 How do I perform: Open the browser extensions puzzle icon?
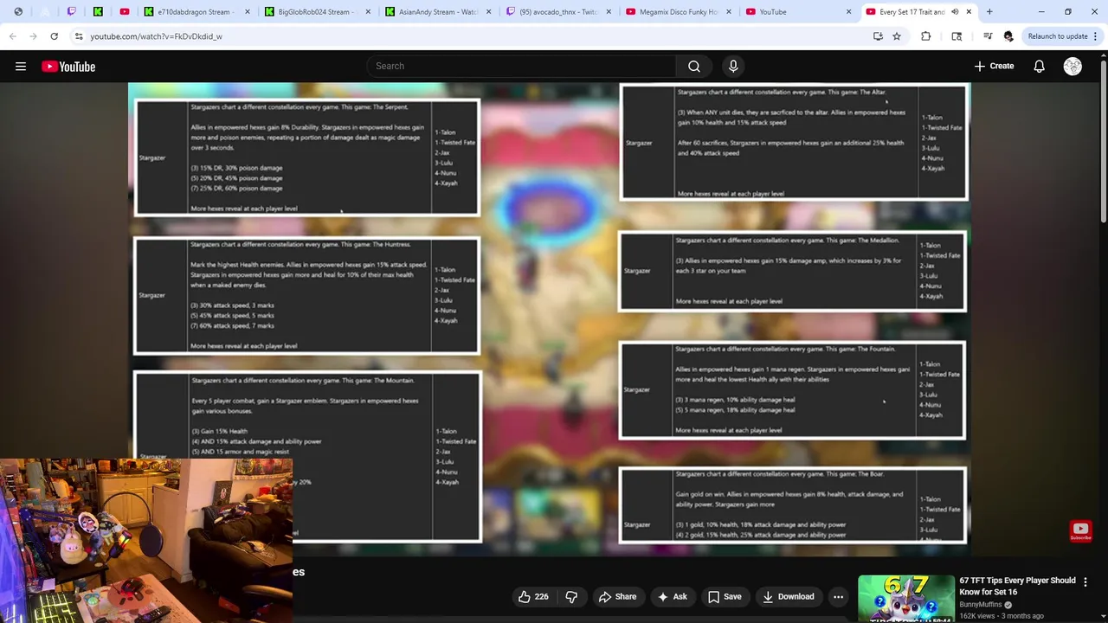(926, 36)
